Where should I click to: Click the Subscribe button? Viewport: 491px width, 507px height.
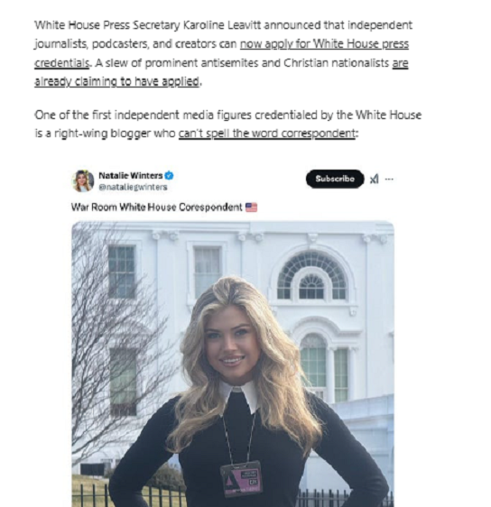[335, 179]
